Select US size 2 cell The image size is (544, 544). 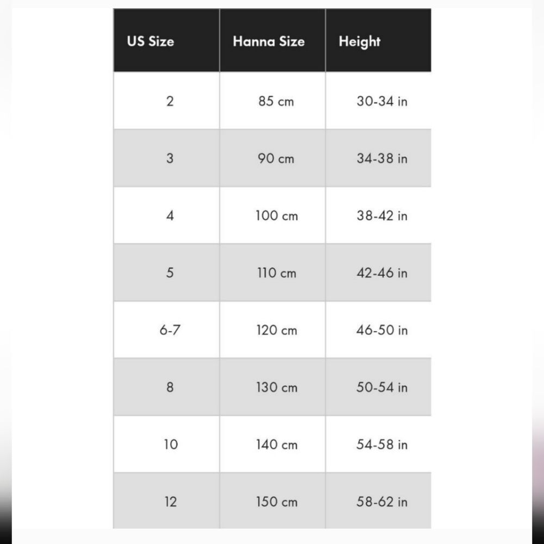pyautogui.click(x=166, y=101)
